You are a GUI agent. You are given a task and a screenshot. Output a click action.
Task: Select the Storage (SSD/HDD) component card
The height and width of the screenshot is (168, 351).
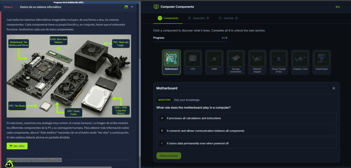(235, 62)
